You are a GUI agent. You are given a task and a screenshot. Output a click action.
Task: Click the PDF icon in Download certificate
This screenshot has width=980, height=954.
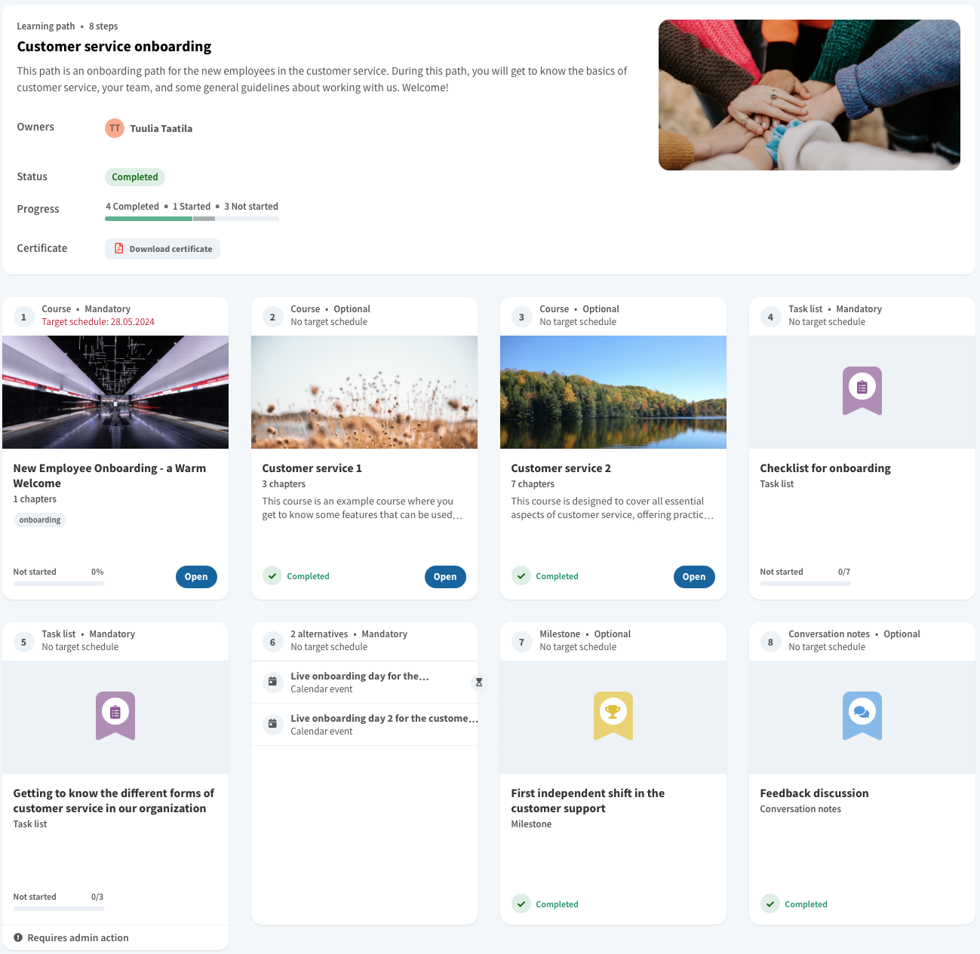[118, 248]
